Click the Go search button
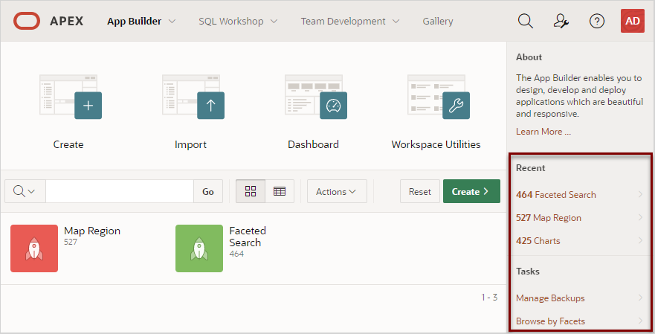Screen dimensions: 655x334 [x=208, y=191]
